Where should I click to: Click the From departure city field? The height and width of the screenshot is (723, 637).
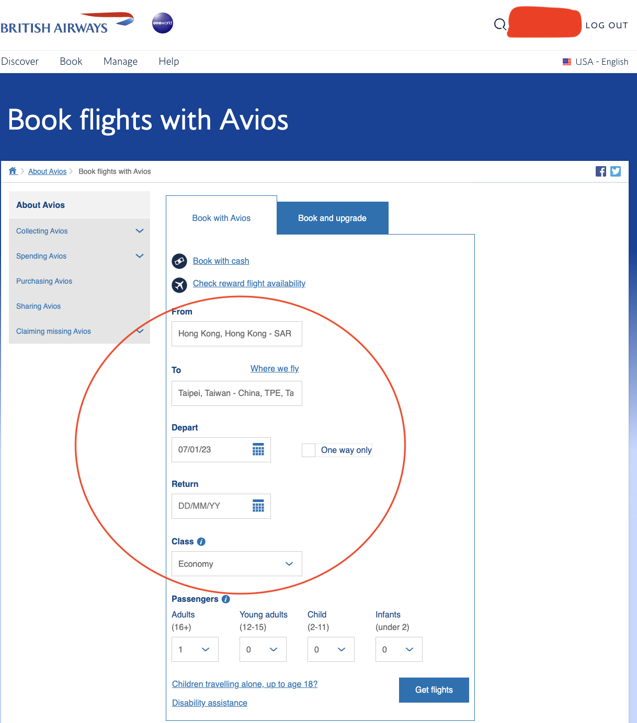click(237, 334)
